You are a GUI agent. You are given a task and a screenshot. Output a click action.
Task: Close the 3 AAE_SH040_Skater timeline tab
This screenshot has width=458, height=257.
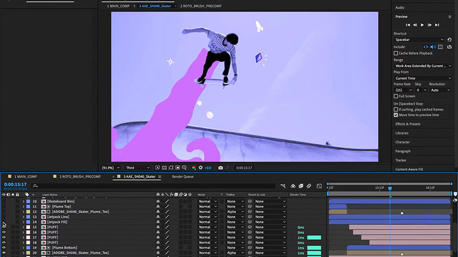pyautogui.click(x=113, y=176)
